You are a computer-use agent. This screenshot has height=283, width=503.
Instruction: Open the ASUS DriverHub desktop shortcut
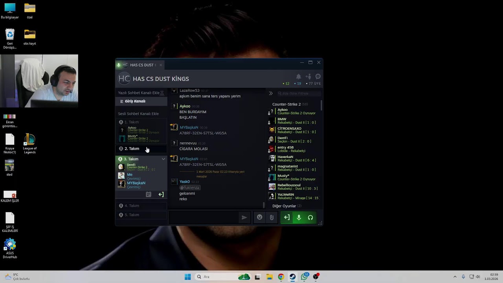click(10, 248)
